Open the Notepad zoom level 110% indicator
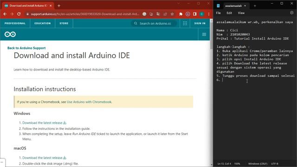The image size is (297, 167). (x=237, y=164)
